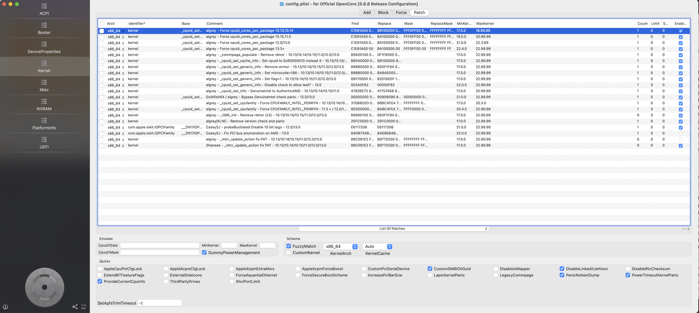
Task: Click the SetApfsTrimTimeout input field
Action: click(159, 303)
